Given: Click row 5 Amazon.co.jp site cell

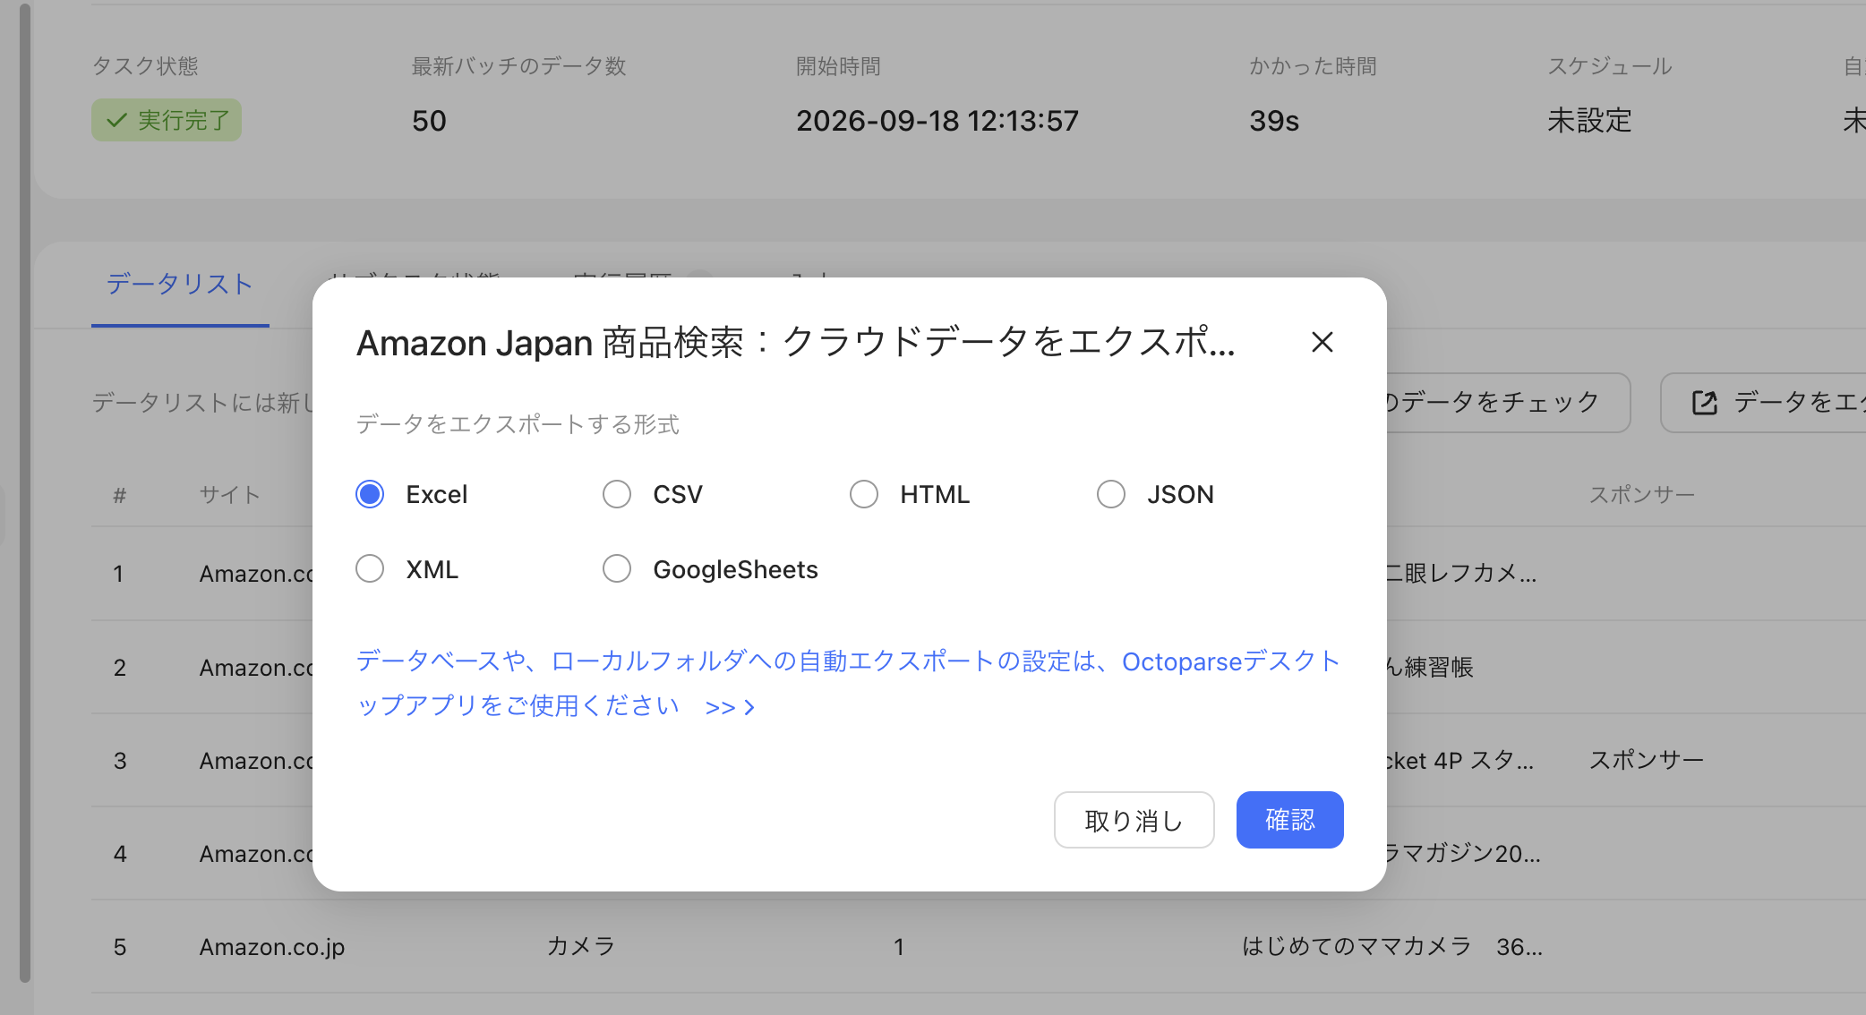Looking at the screenshot, I should [272, 947].
